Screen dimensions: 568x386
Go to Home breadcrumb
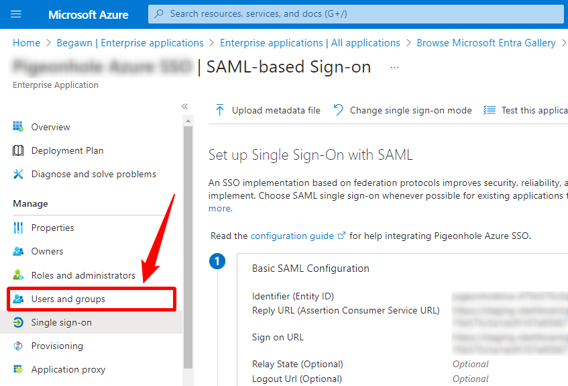[x=26, y=43]
